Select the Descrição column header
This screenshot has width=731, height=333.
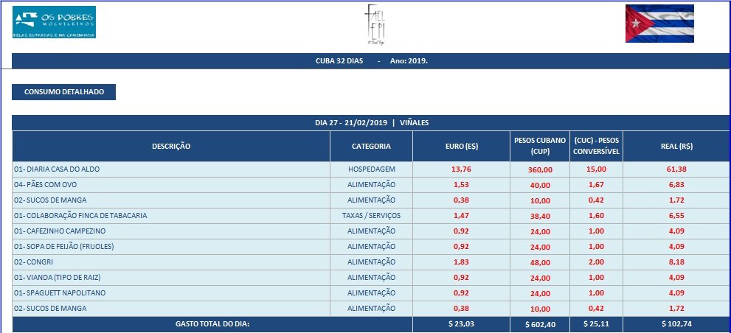pos(171,146)
